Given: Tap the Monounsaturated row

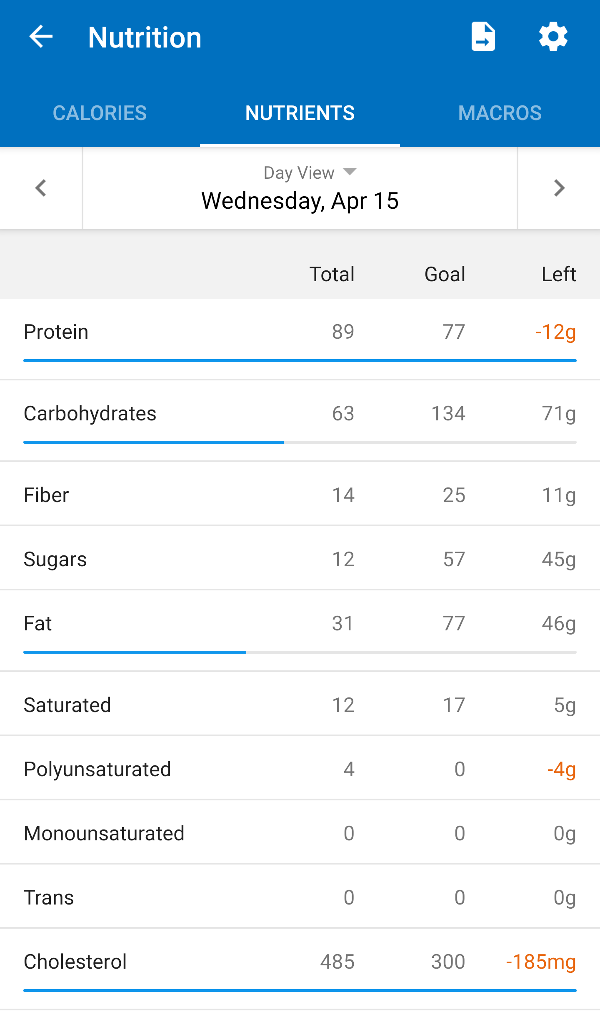Looking at the screenshot, I should click(x=300, y=833).
